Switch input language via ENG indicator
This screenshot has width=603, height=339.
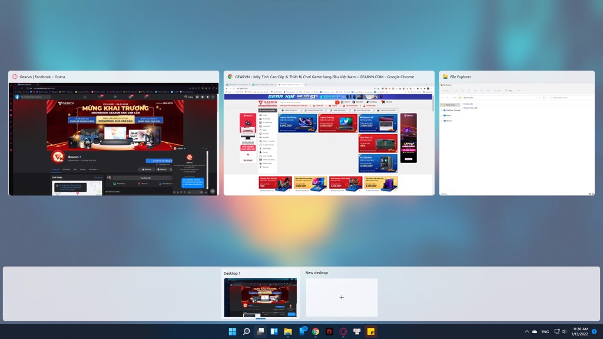tap(545, 332)
